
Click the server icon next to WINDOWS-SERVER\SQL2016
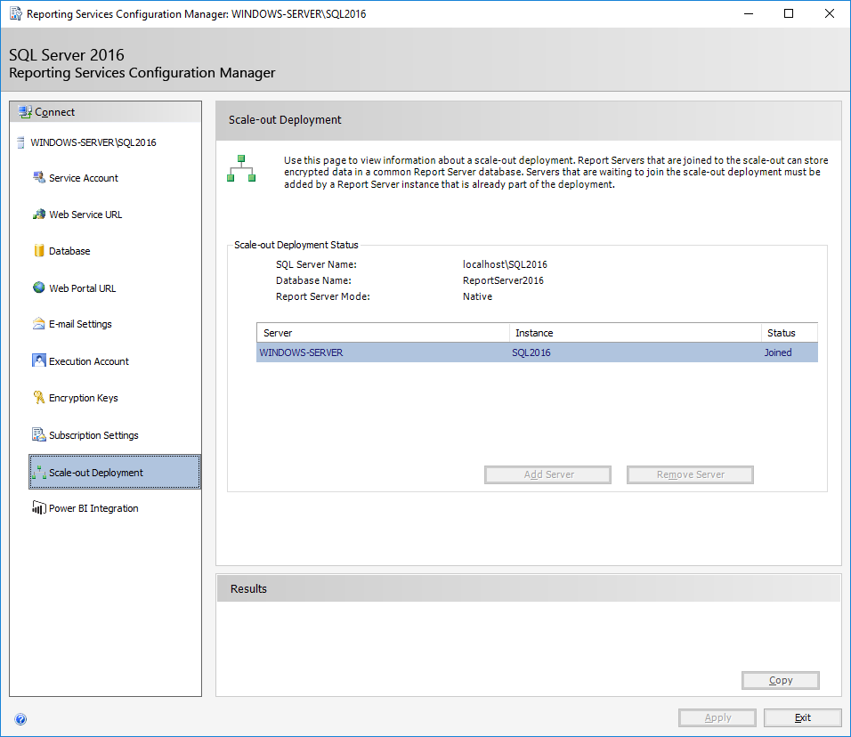[x=20, y=142]
